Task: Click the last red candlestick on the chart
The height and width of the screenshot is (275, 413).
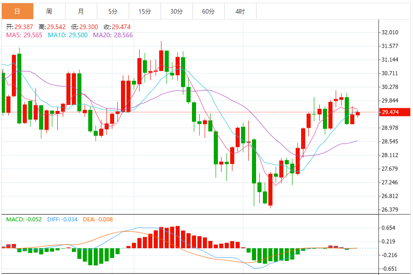Action: tap(358, 114)
